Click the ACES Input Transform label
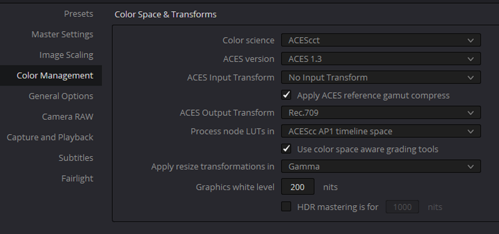Screen dimensions: 499x234 pyautogui.click(x=231, y=77)
